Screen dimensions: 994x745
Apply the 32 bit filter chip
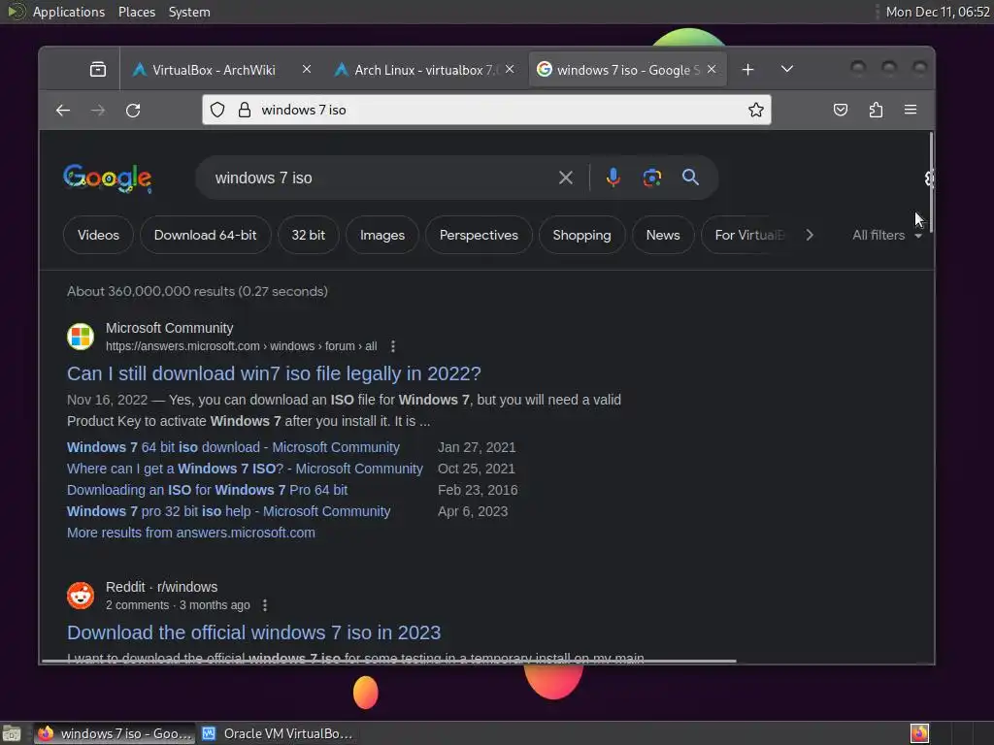coord(308,235)
